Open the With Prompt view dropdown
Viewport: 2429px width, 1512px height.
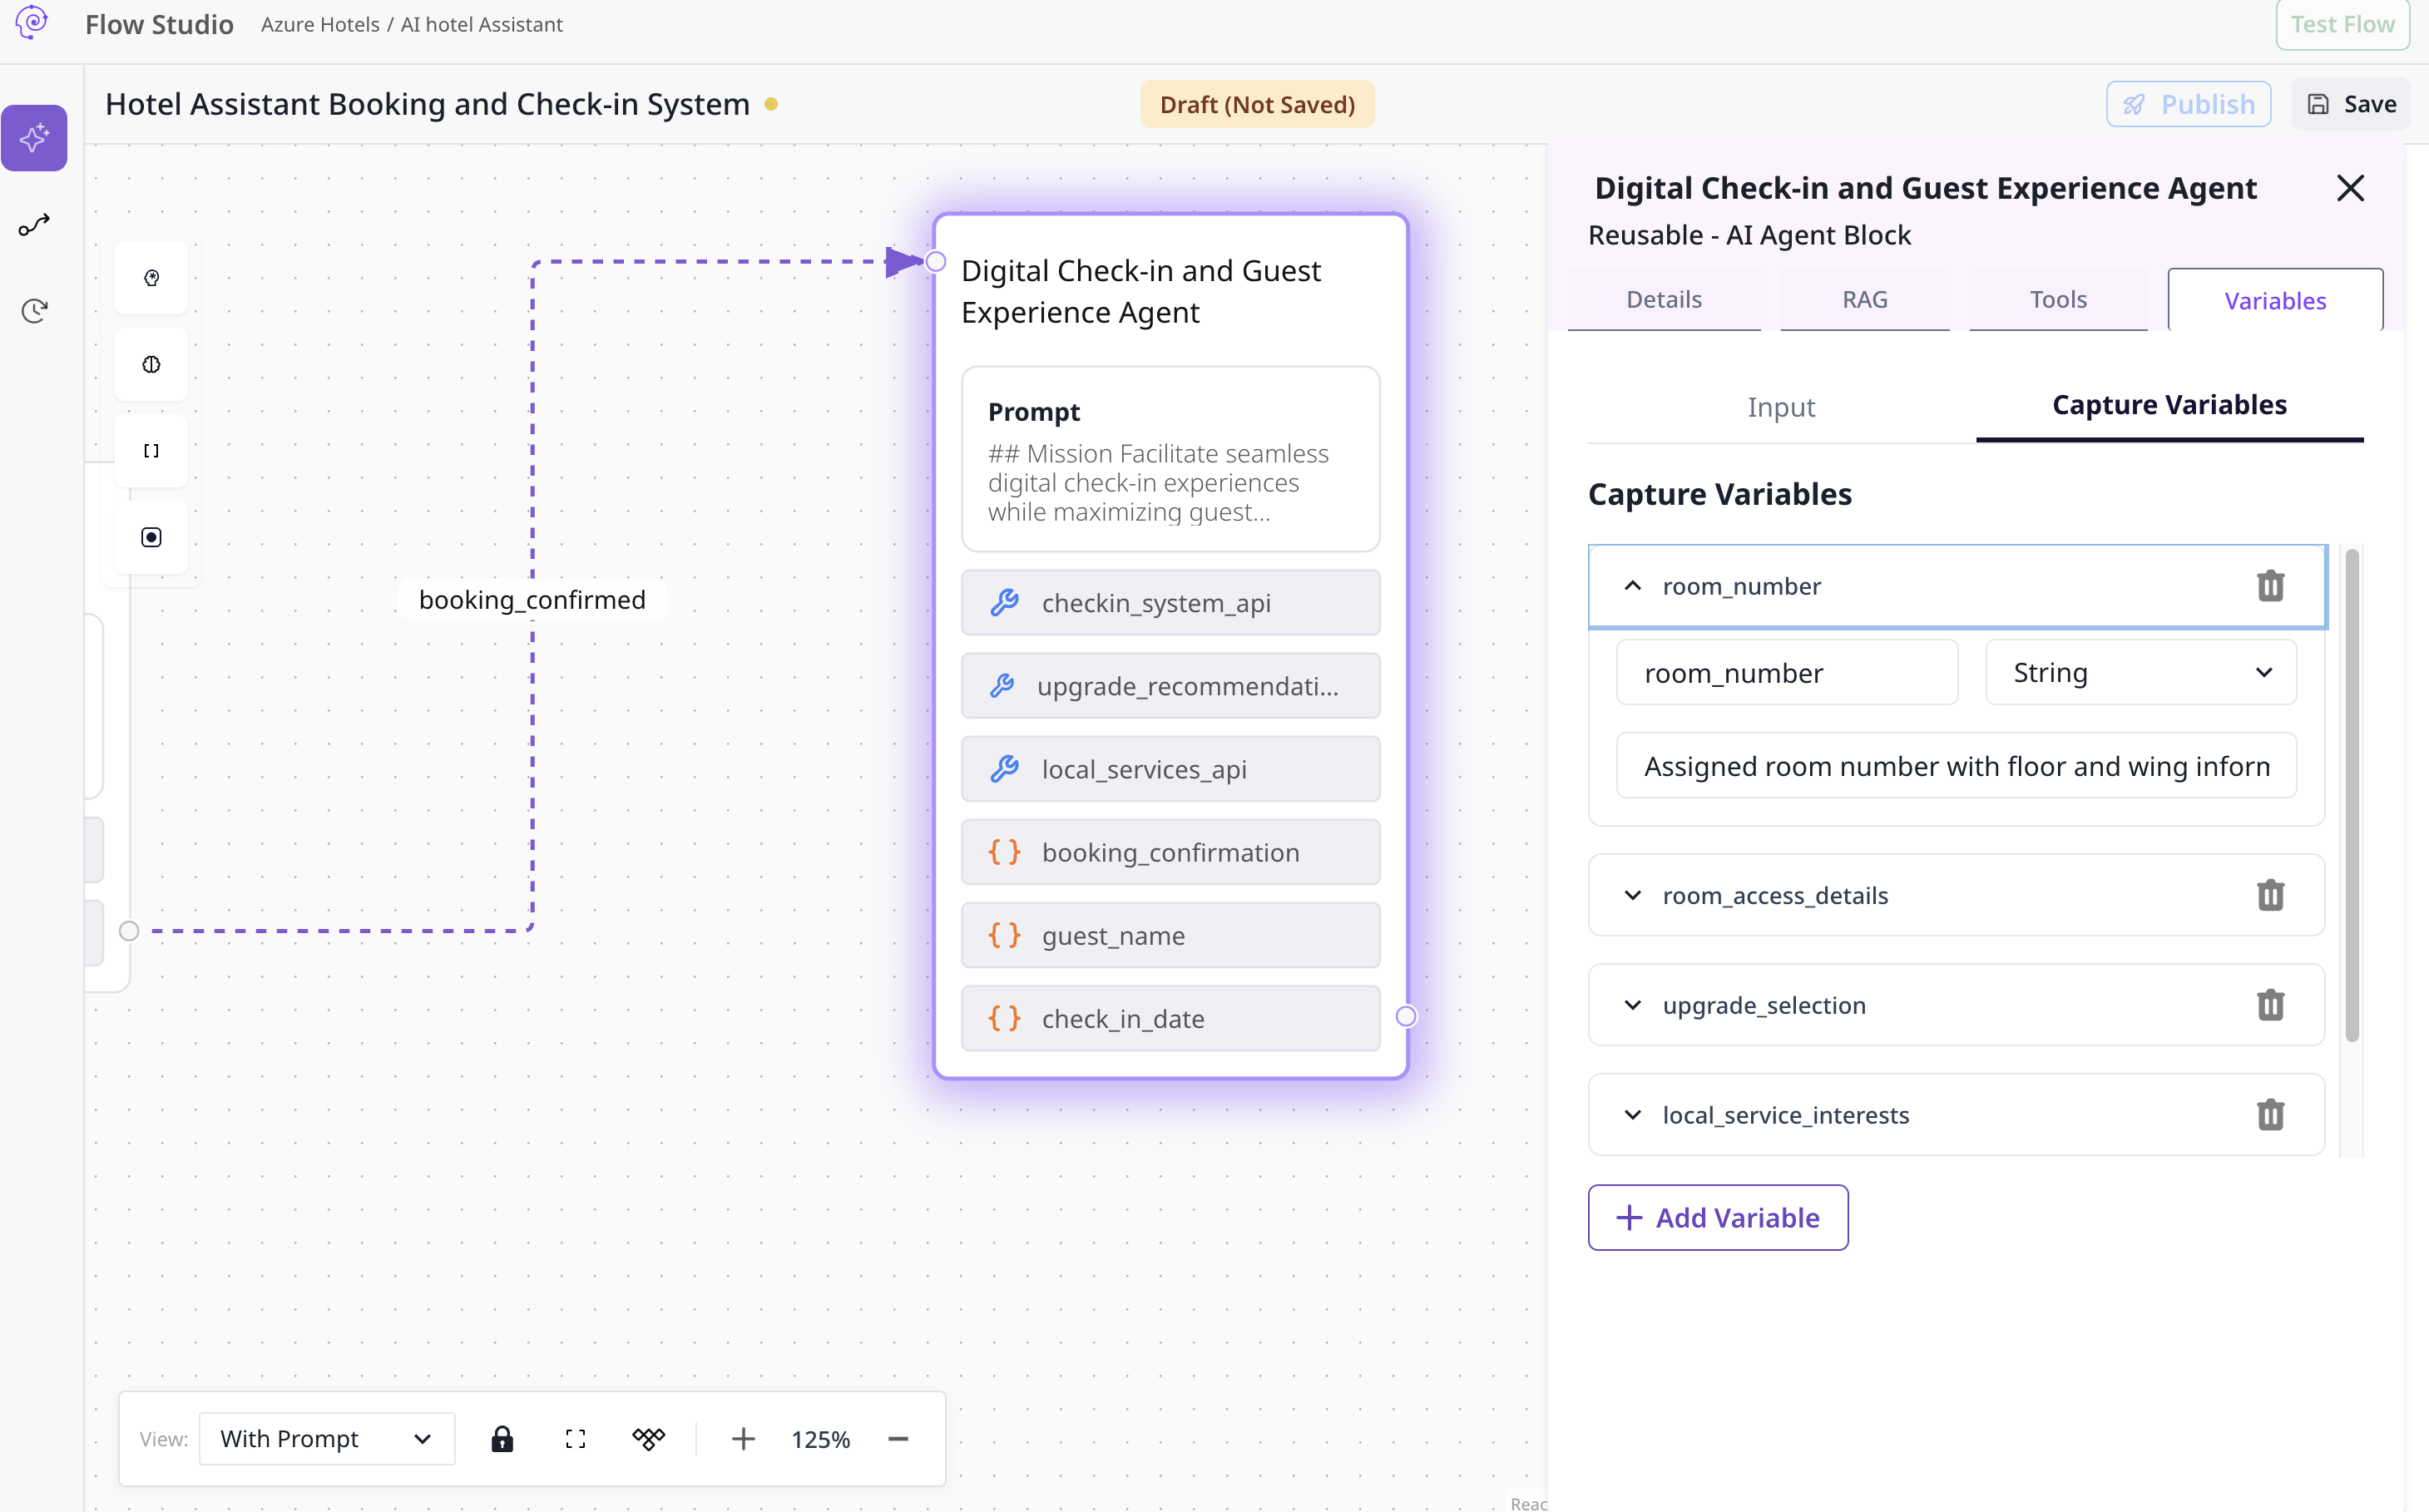[327, 1439]
